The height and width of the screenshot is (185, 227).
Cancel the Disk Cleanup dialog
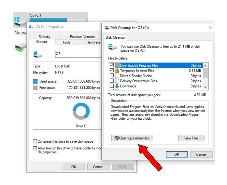coord(201,154)
